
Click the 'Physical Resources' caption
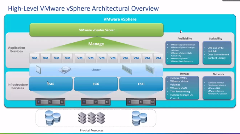coord(92,130)
